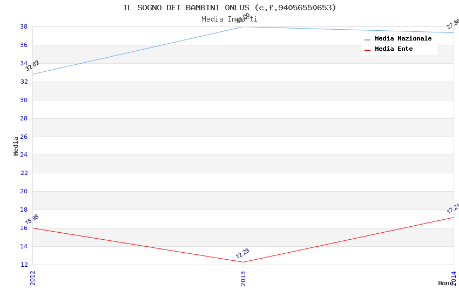Click the 14 y-axis tick label
Image resolution: width=459 pixels, height=297 pixels.
[24, 246]
